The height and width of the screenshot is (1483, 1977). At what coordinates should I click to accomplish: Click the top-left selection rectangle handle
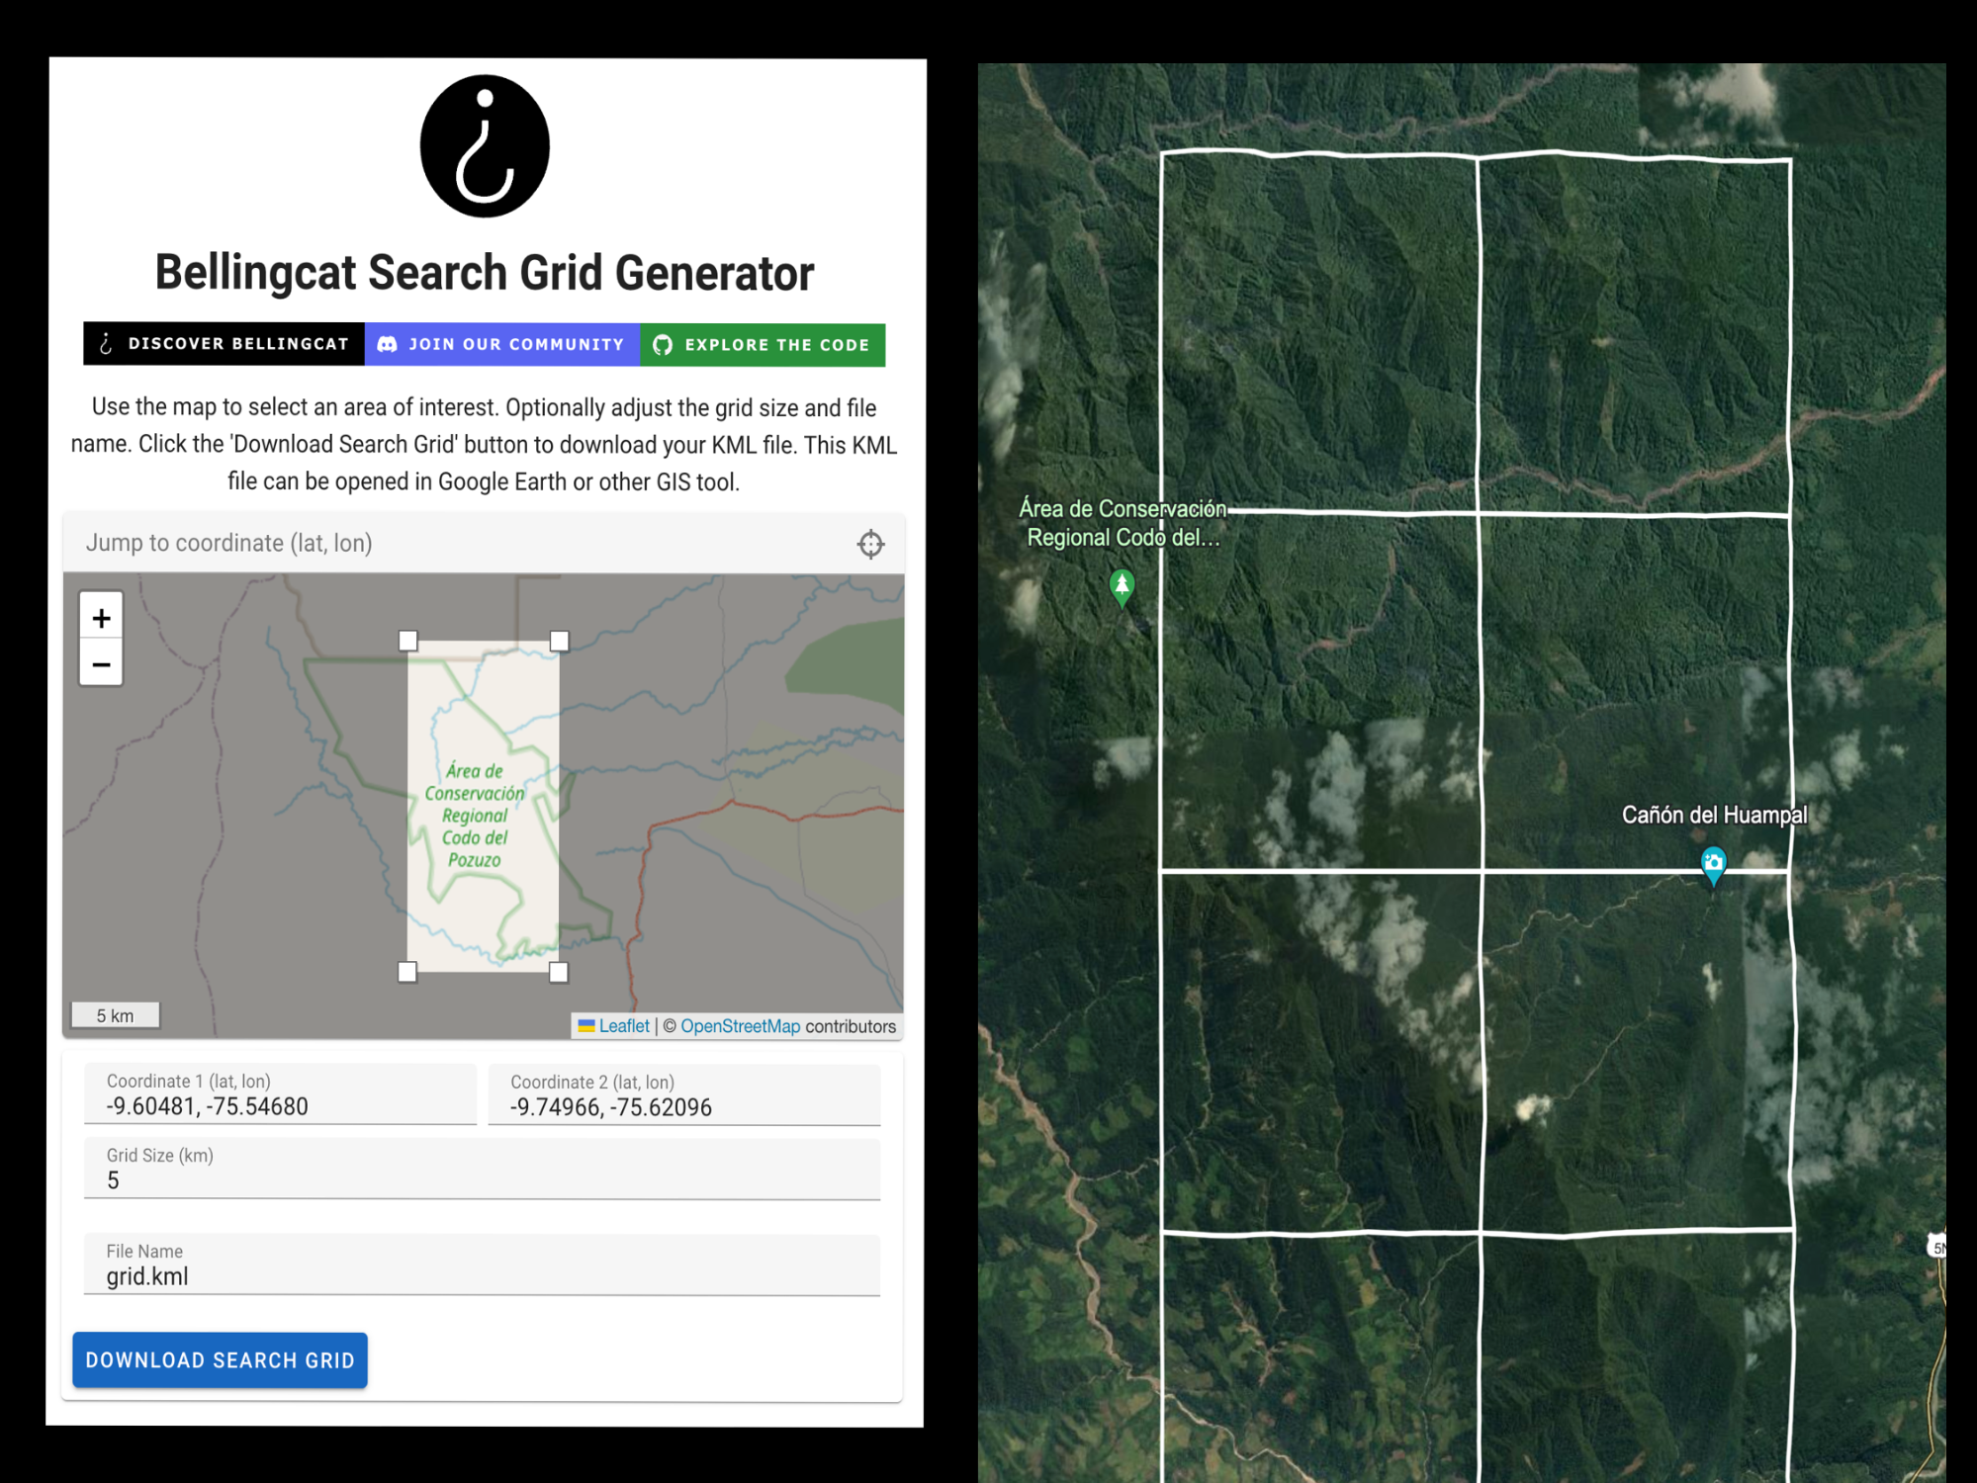click(407, 641)
